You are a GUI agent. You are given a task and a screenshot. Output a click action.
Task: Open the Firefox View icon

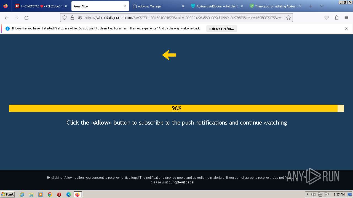point(6,6)
